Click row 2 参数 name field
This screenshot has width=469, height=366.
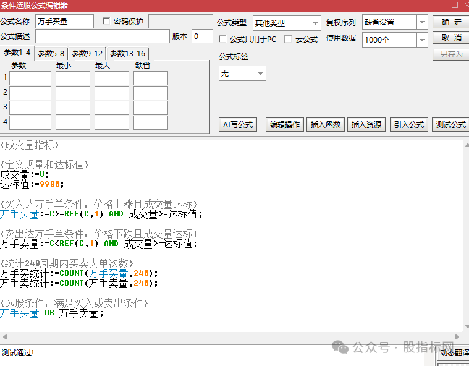[x=30, y=93]
